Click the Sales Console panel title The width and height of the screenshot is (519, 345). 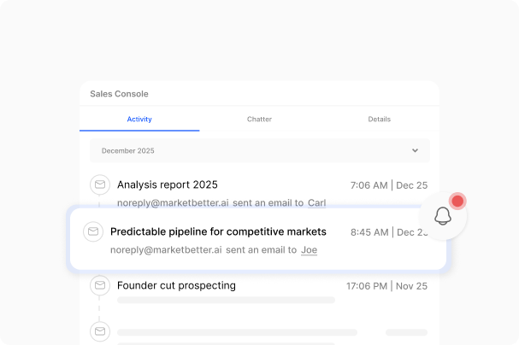(119, 94)
